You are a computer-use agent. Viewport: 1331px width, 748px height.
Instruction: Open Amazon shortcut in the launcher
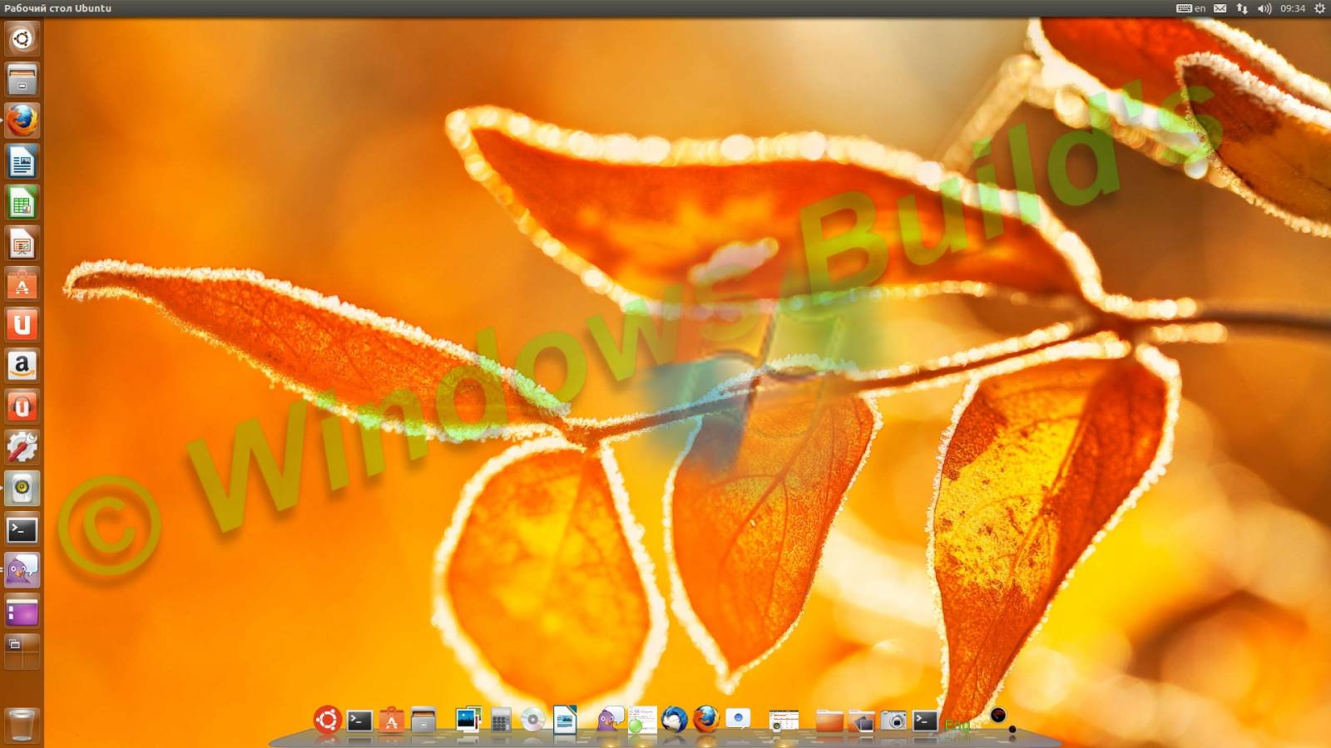tap(22, 365)
